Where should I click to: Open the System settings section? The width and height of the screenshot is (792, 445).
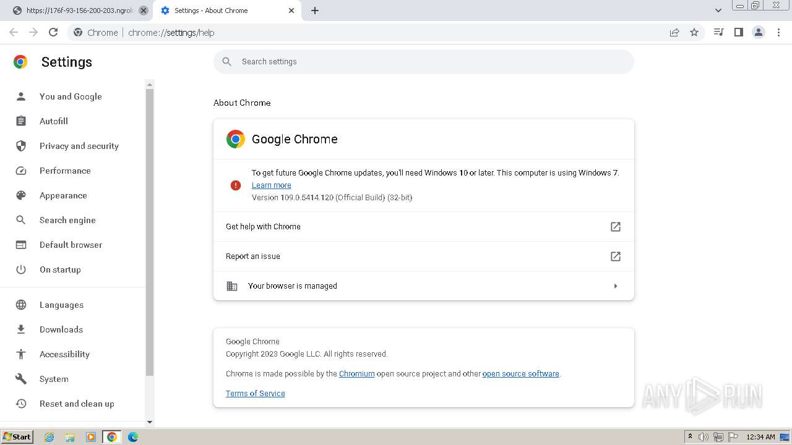(x=54, y=379)
